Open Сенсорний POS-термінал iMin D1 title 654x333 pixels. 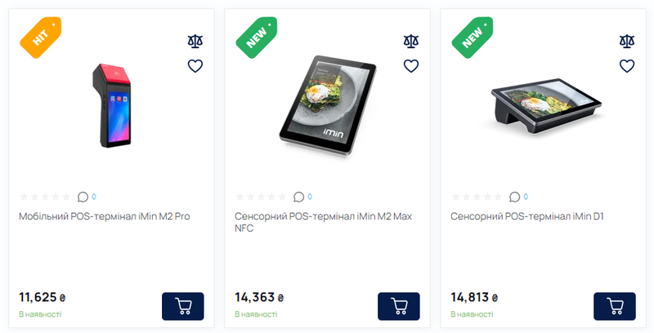pos(526,216)
